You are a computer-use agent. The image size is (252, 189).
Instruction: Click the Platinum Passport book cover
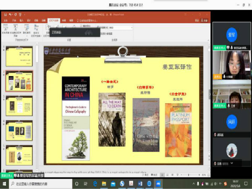coord(178,130)
